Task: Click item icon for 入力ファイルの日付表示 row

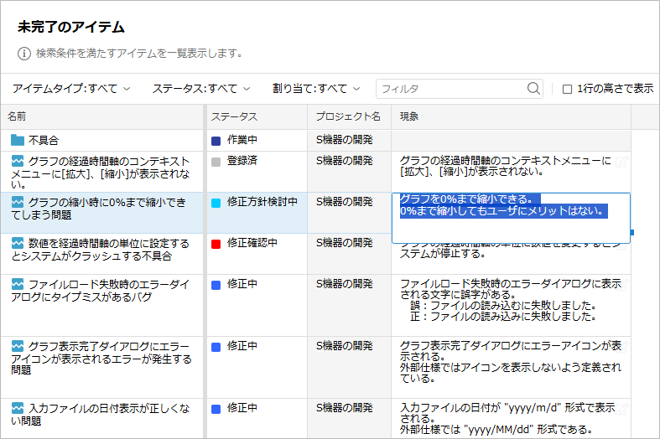Action: [x=18, y=408]
